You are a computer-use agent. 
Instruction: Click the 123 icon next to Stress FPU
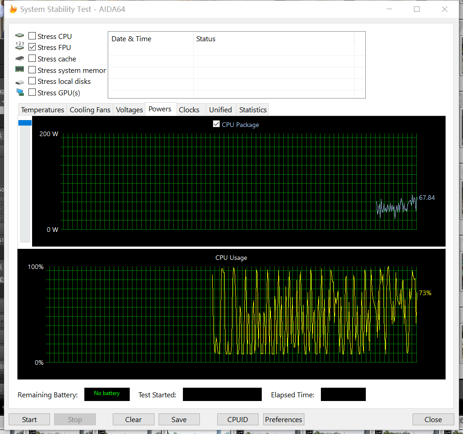click(20, 47)
